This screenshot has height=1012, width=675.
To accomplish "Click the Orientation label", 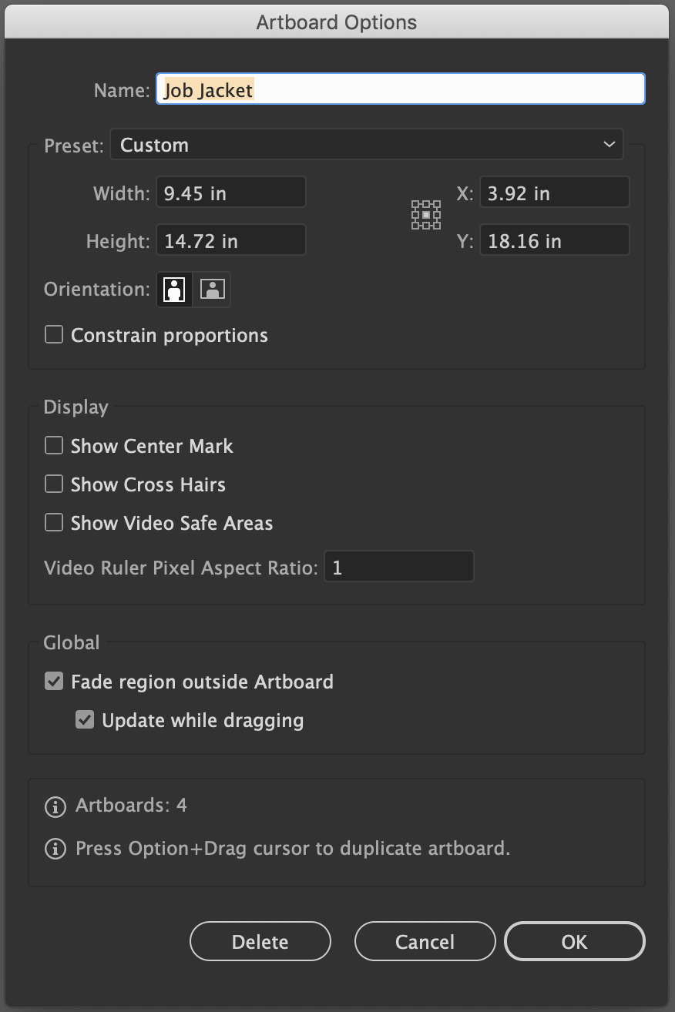I will point(97,290).
